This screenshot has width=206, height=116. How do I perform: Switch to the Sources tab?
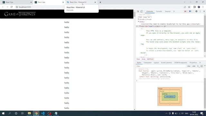[168, 12]
